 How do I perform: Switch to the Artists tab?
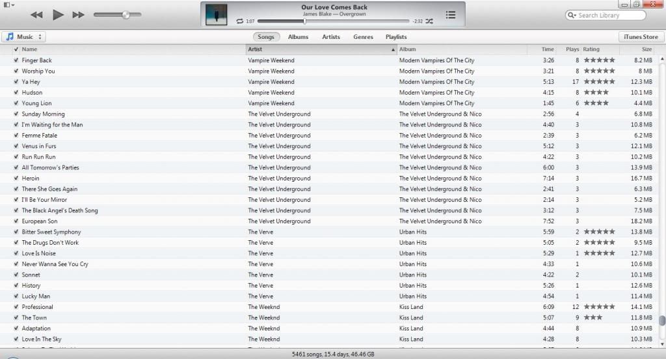click(x=331, y=37)
